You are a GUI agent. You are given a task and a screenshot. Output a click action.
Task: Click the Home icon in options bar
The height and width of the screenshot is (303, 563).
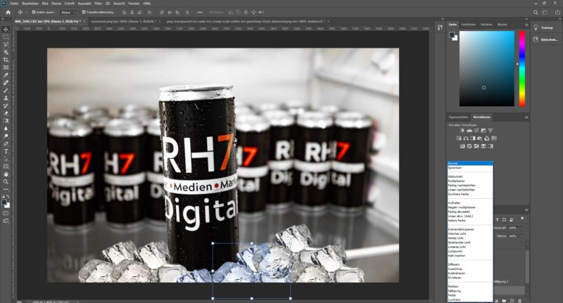[8, 12]
